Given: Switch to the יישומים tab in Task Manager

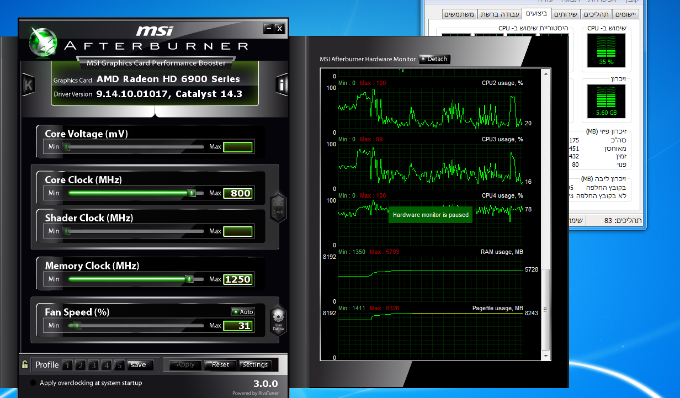Looking at the screenshot, I should coord(625,14).
